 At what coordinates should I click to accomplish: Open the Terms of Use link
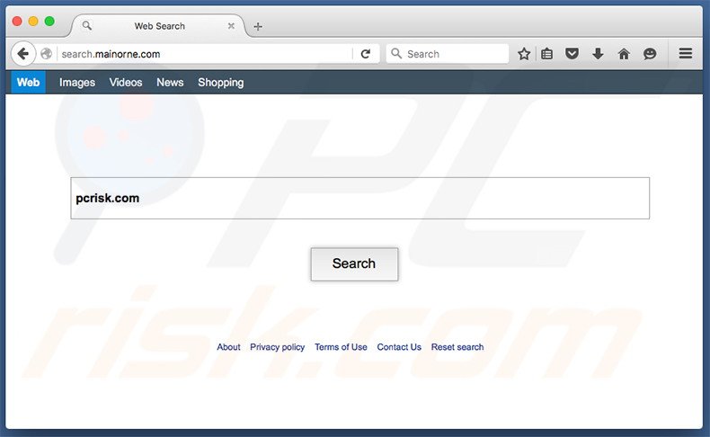(x=341, y=347)
